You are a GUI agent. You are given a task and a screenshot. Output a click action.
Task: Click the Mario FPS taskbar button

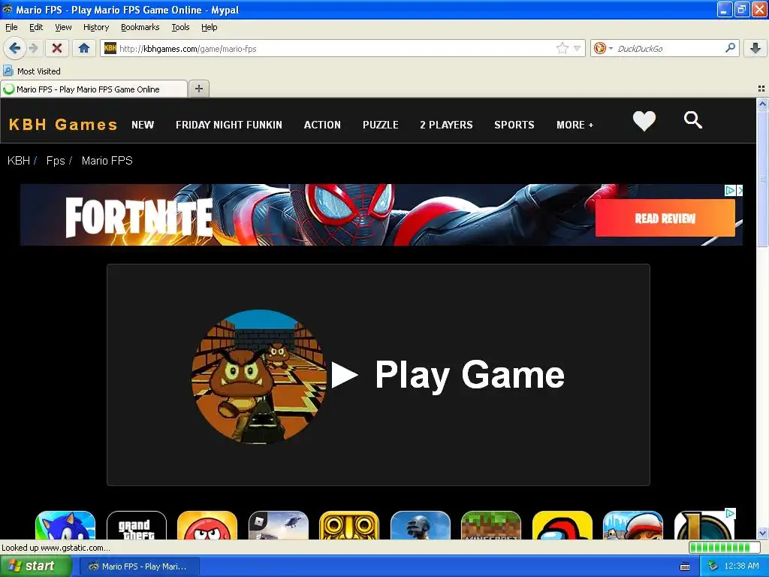point(139,566)
